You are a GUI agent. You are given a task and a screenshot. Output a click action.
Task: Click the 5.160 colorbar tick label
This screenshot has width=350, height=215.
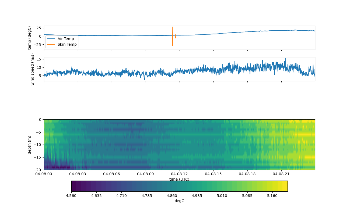click(x=272, y=195)
